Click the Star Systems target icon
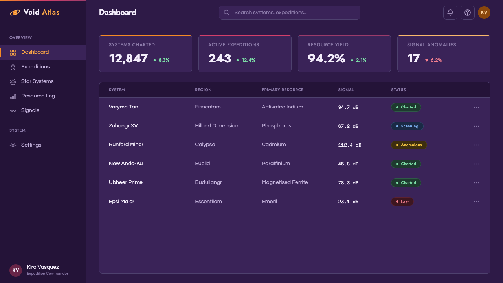Image resolution: width=503 pixels, height=283 pixels. tap(13, 81)
